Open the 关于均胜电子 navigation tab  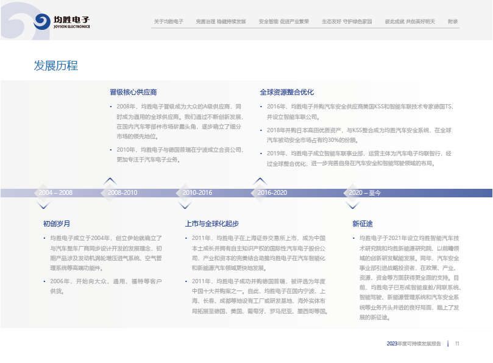click(169, 21)
